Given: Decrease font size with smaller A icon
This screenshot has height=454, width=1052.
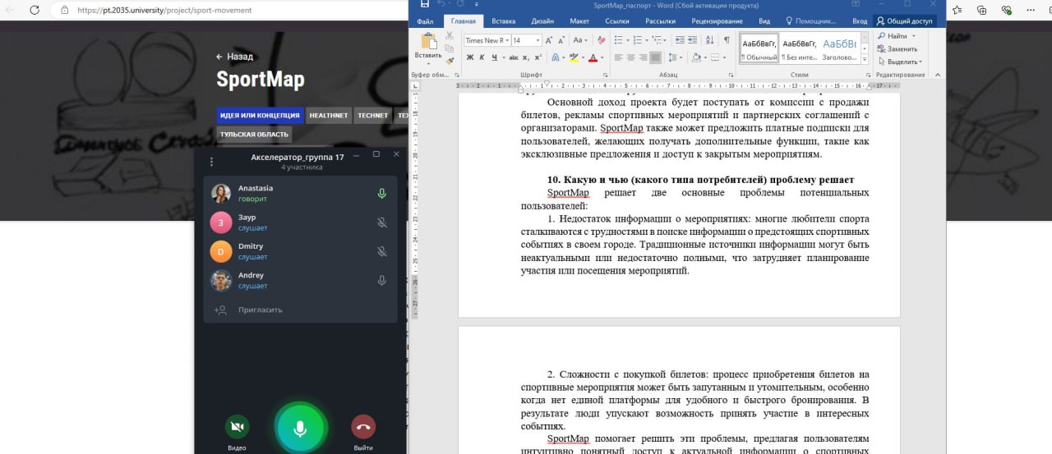Looking at the screenshot, I should click(561, 40).
